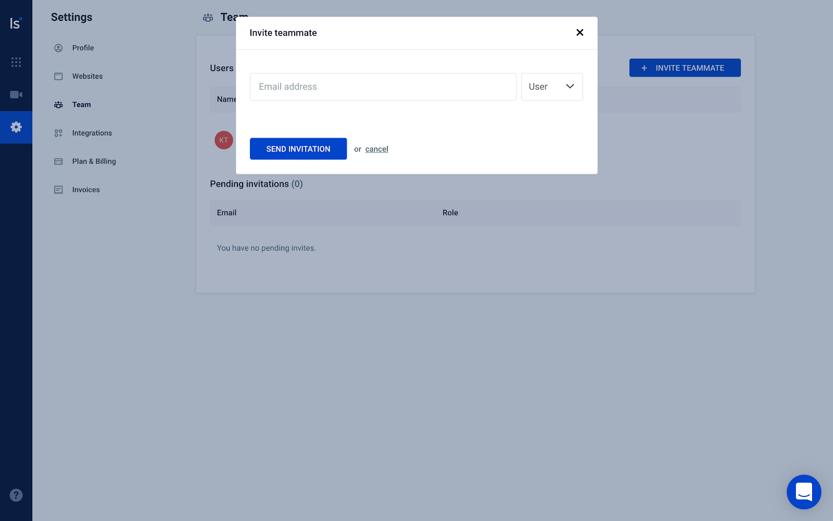Click the KT user avatar
The width and height of the screenshot is (833, 521).
coord(224,140)
